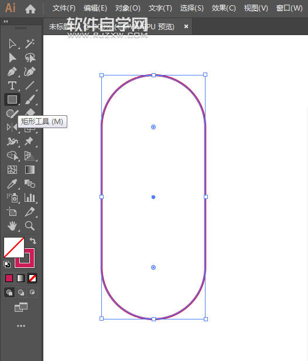Select the Gradient tool

(30, 170)
